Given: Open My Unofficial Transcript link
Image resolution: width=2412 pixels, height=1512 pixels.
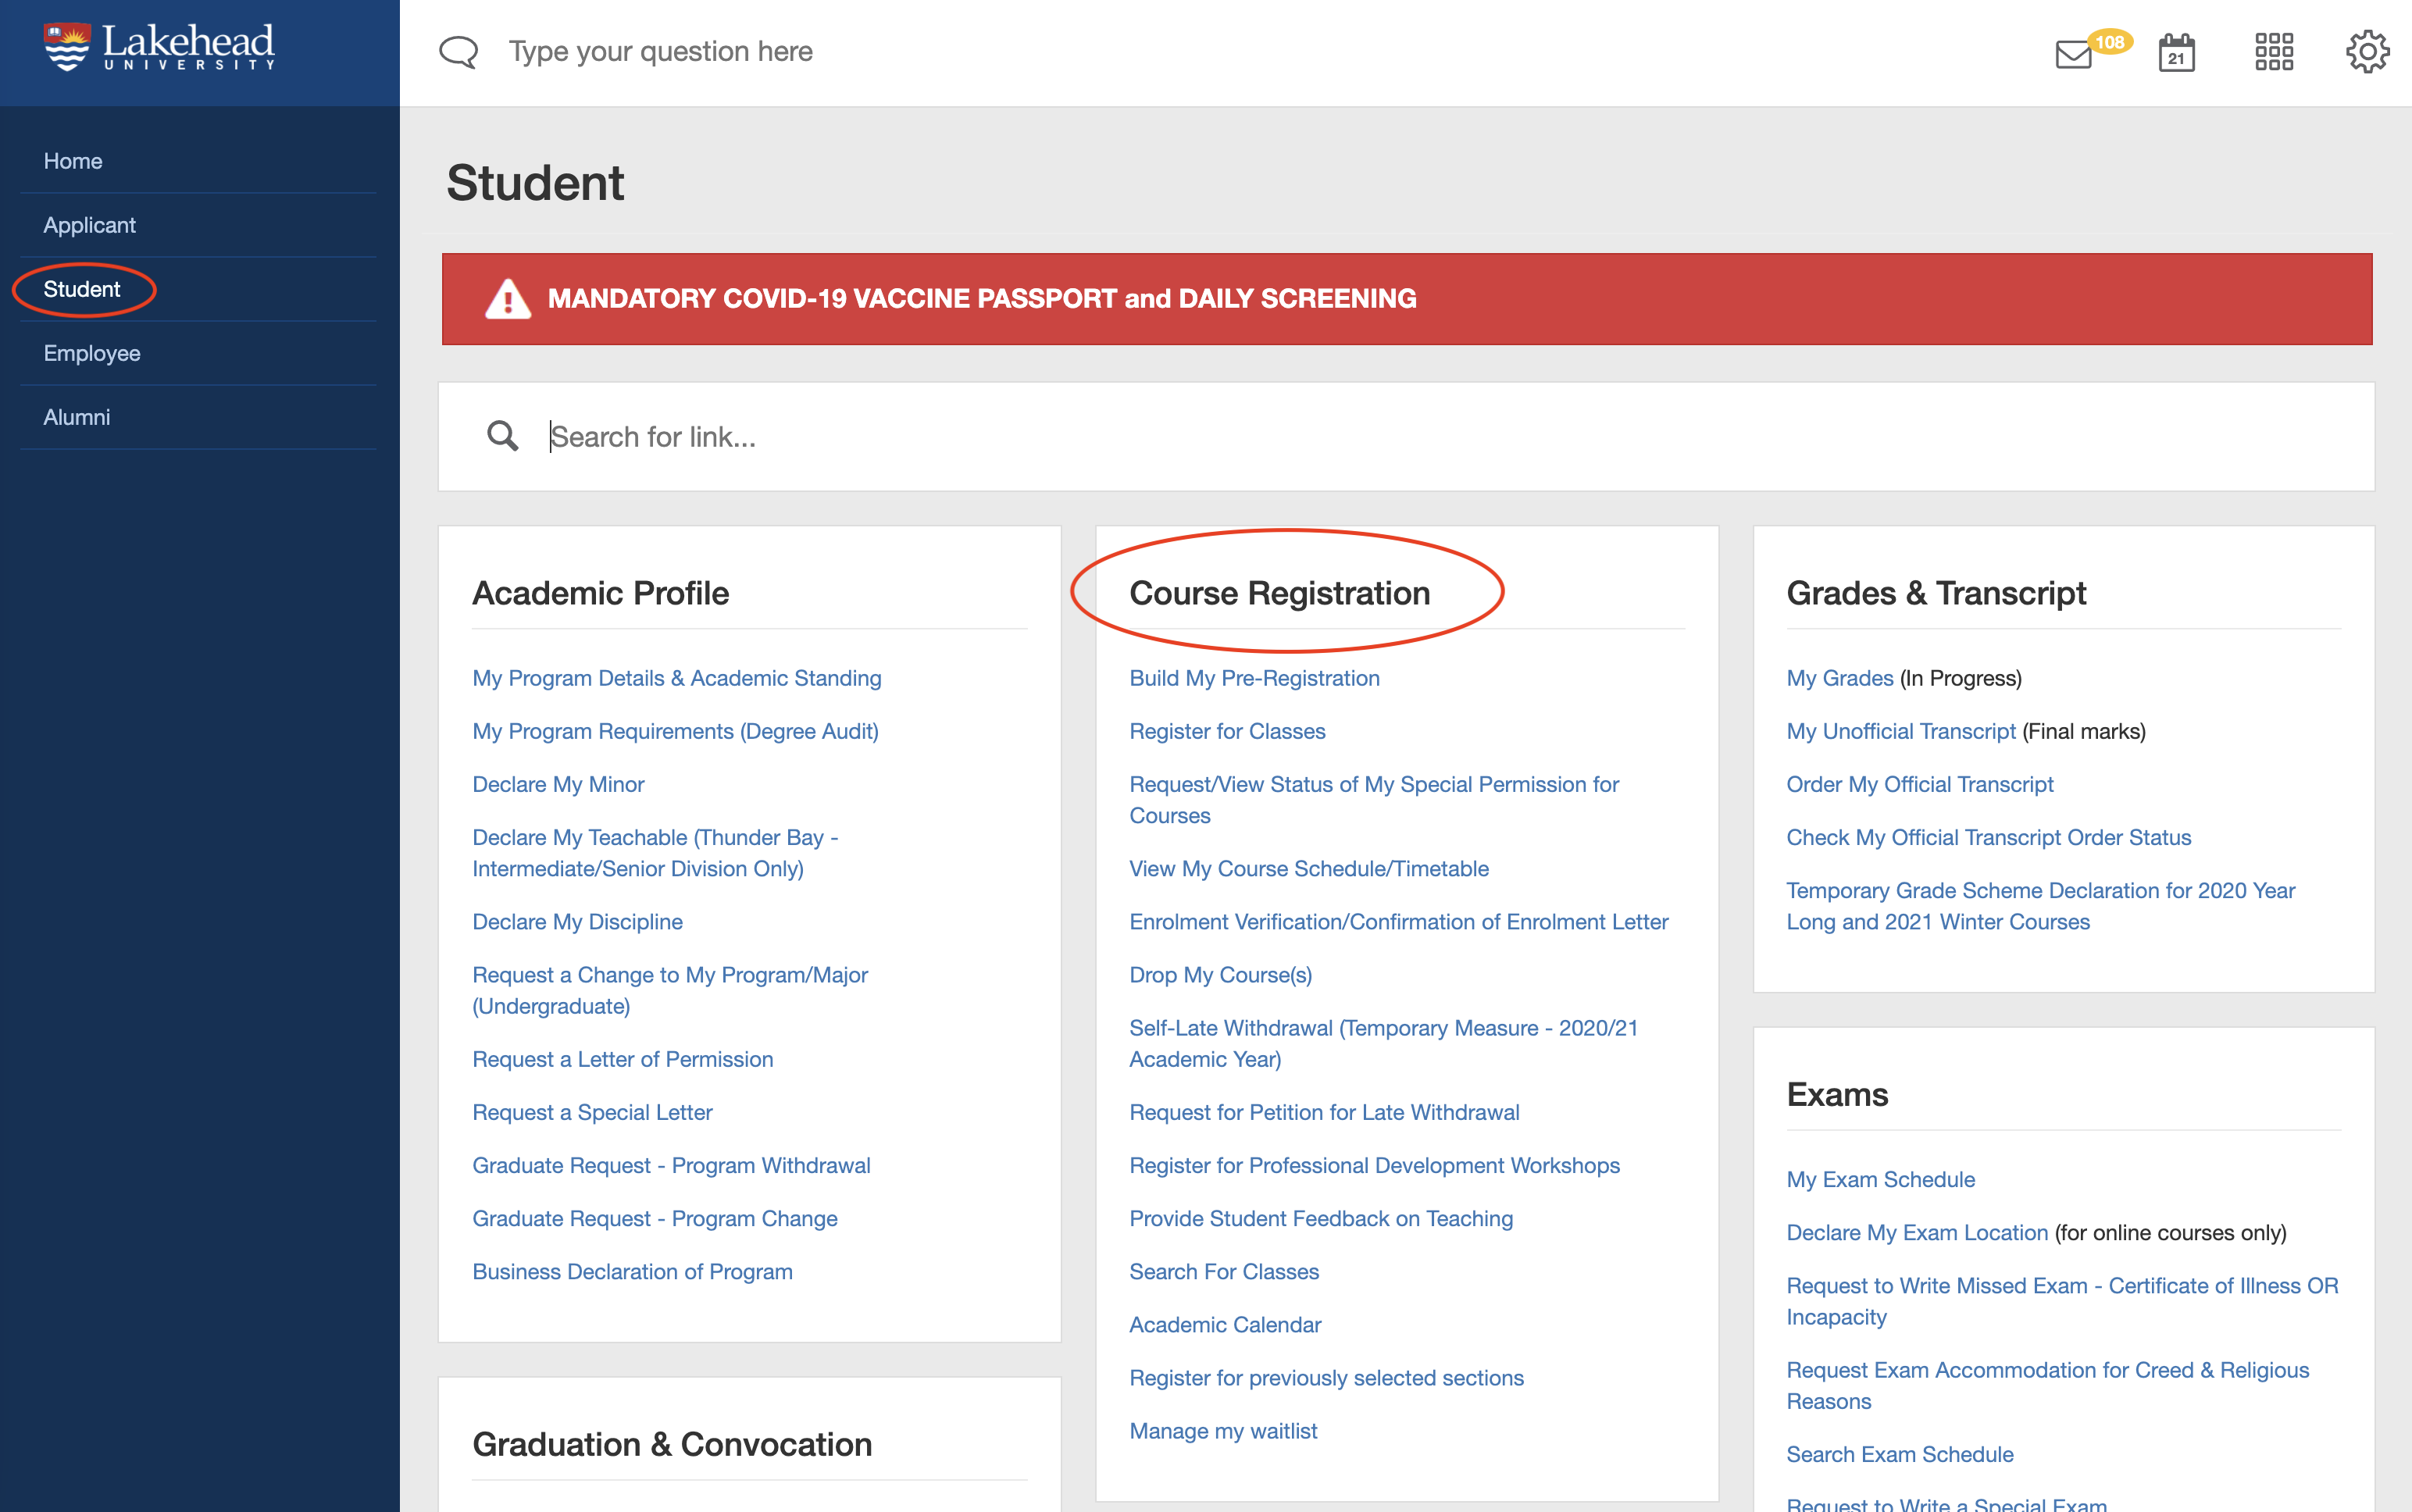Looking at the screenshot, I should pos(1900,731).
